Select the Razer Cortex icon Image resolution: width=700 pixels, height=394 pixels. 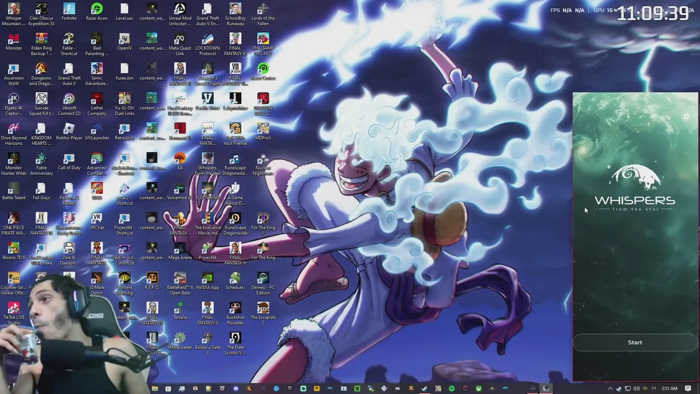click(263, 72)
